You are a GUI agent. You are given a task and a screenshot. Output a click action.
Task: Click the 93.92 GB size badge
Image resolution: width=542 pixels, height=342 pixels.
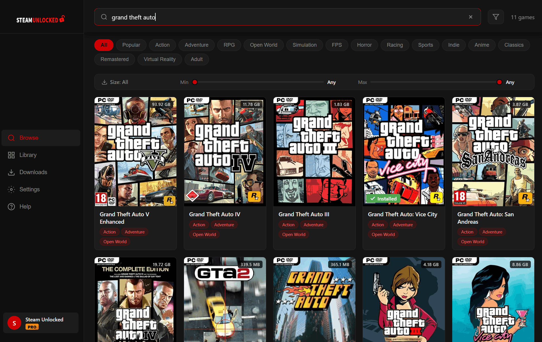pos(161,104)
